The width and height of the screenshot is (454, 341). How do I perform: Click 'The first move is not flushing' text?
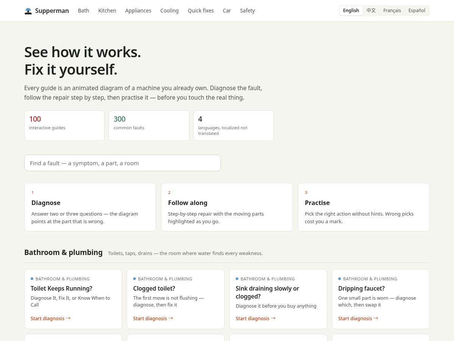[x=168, y=301]
